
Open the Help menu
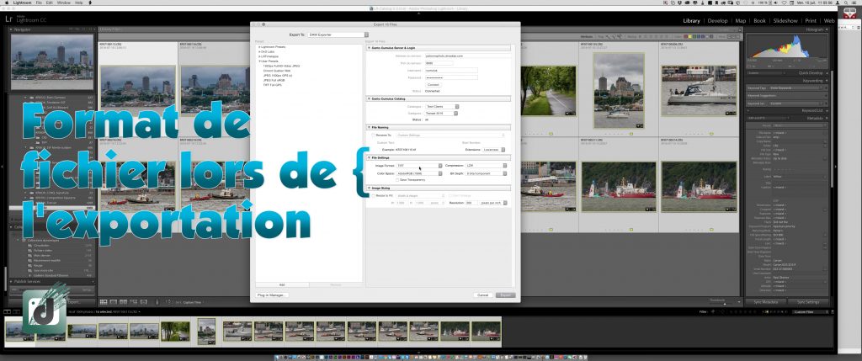(x=79, y=3)
